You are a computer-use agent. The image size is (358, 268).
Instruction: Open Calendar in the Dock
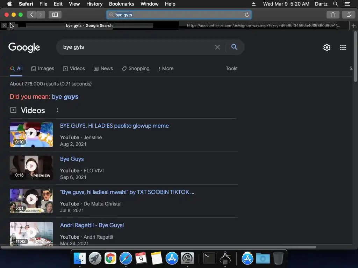tap(141, 259)
